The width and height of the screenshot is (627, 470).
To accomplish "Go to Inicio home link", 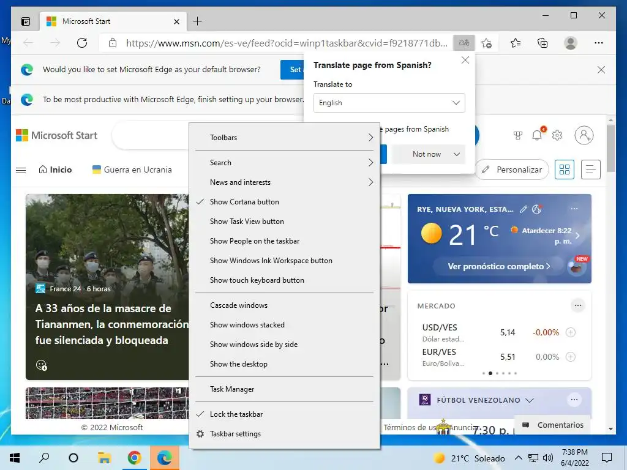I will point(55,170).
